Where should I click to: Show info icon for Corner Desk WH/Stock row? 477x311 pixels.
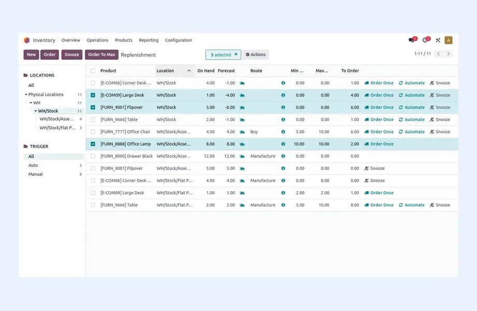pos(283,83)
